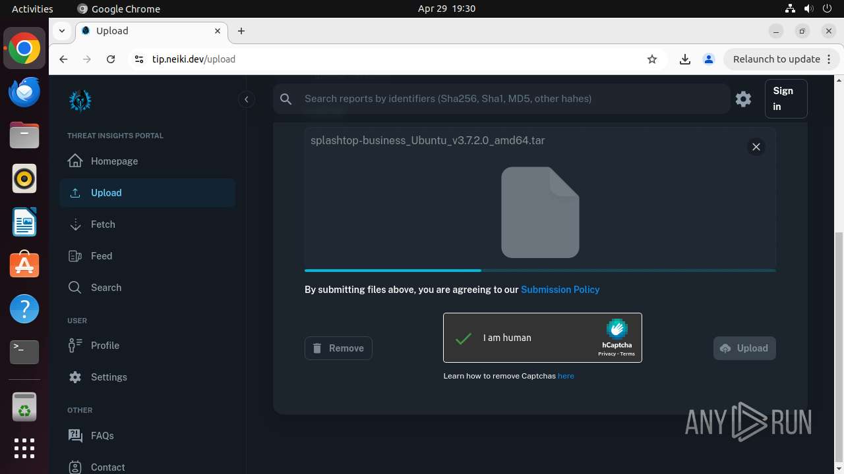Click the splashtop-business tar file name
This screenshot has height=474, width=844.
click(427, 140)
